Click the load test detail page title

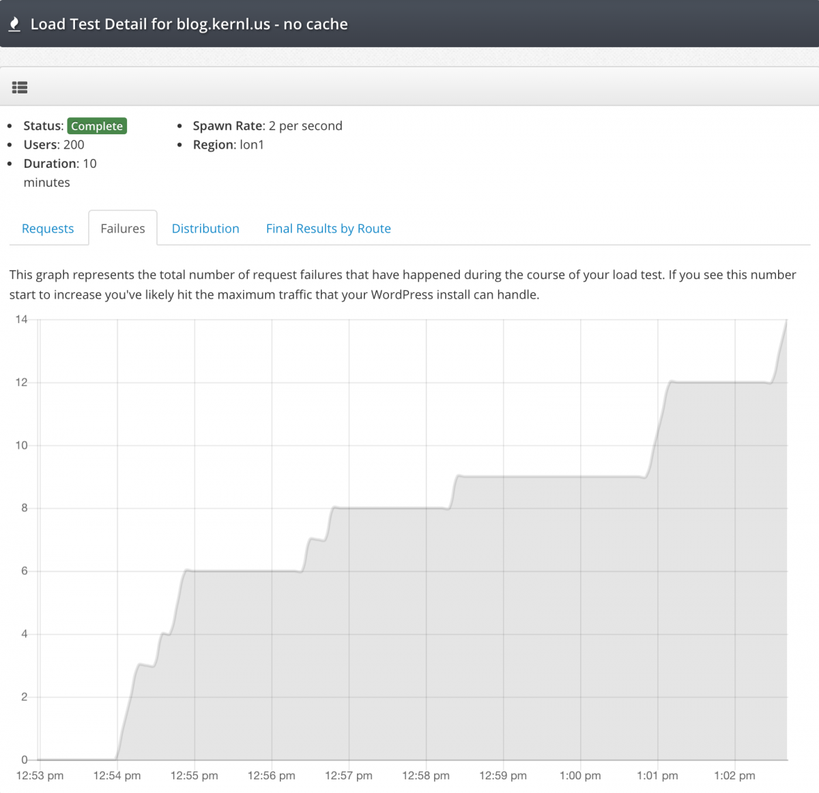click(x=189, y=25)
